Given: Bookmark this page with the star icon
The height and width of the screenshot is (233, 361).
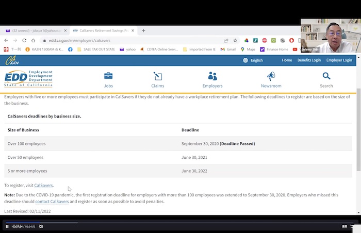Looking at the screenshot, I should (235, 41).
